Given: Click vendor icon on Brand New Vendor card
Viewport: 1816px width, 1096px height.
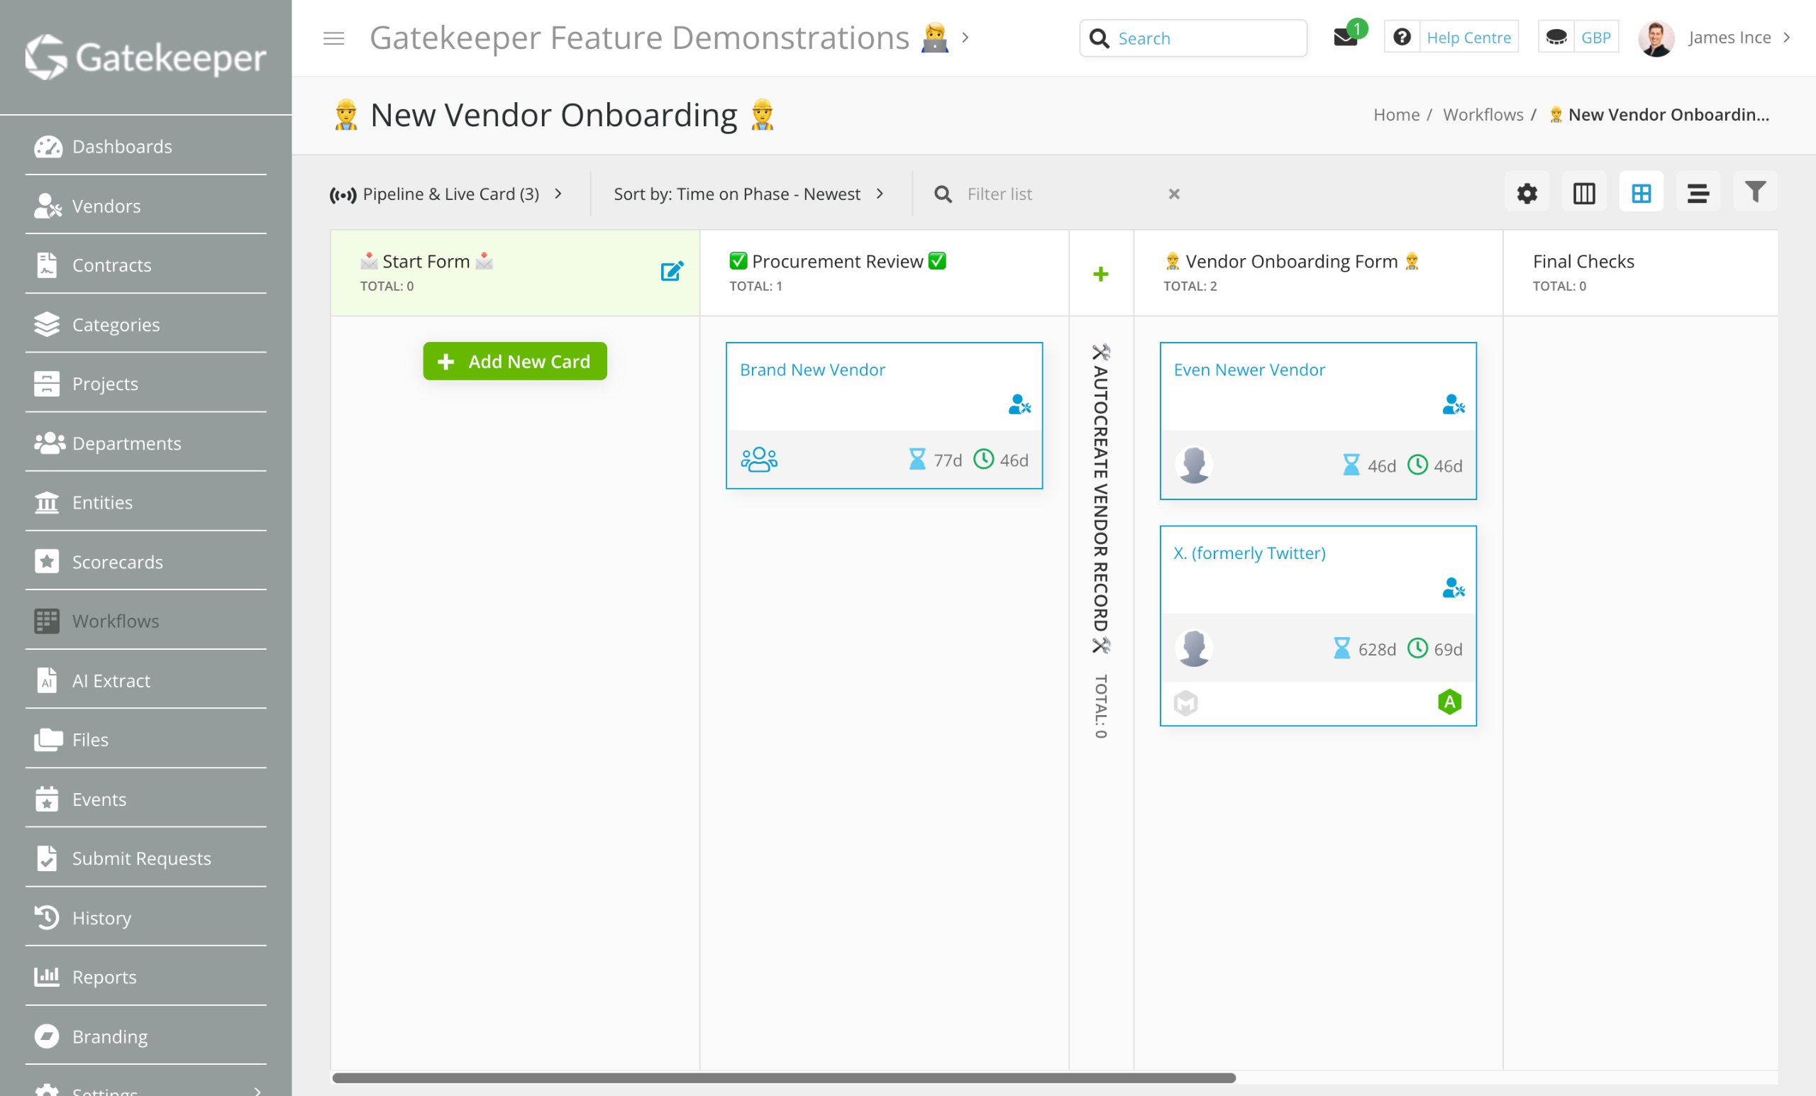Looking at the screenshot, I should pos(1019,404).
